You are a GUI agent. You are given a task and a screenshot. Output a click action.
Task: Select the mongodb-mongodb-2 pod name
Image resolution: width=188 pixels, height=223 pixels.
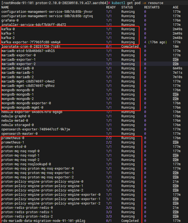point(18,99)
